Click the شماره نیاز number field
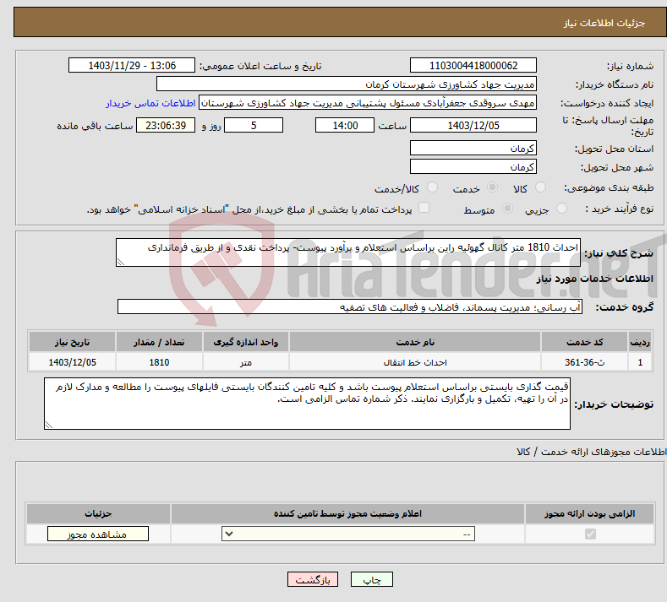The height and width of the screenshot is (602, 667). (x=473, y=65)
